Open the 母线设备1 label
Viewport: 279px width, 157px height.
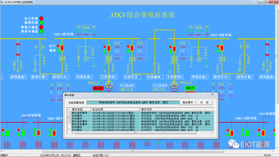pos(84,77)
